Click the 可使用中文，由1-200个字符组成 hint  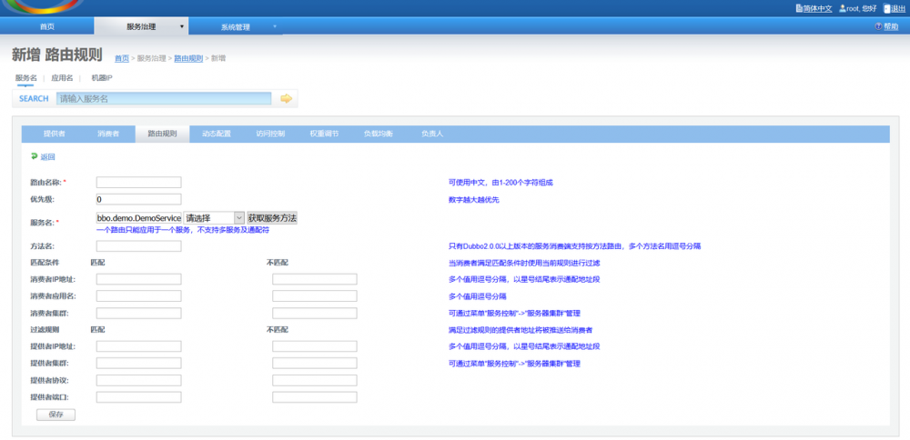point(500,183)
